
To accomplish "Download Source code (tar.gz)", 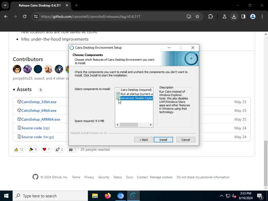I will pyautogui.click(x=38, y=137).
